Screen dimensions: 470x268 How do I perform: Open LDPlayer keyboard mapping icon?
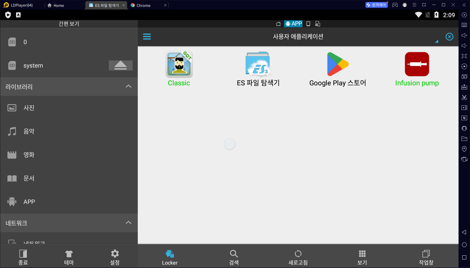click(x=464, y=25)
